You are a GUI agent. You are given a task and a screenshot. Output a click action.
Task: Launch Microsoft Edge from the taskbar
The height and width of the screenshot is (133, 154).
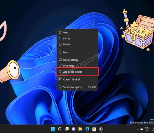(x=87, y=129)
